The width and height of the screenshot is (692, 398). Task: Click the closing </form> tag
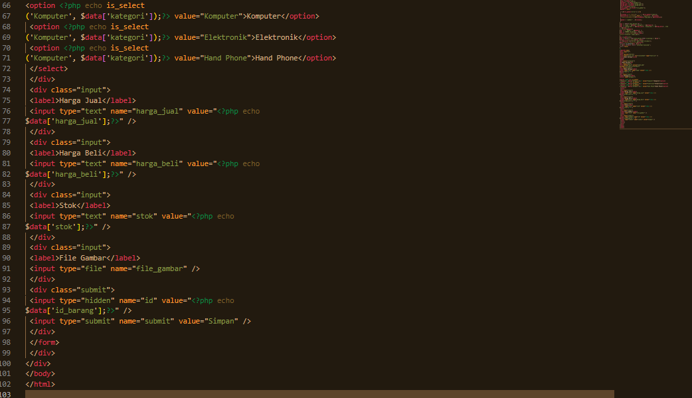(x=44, y=343)
